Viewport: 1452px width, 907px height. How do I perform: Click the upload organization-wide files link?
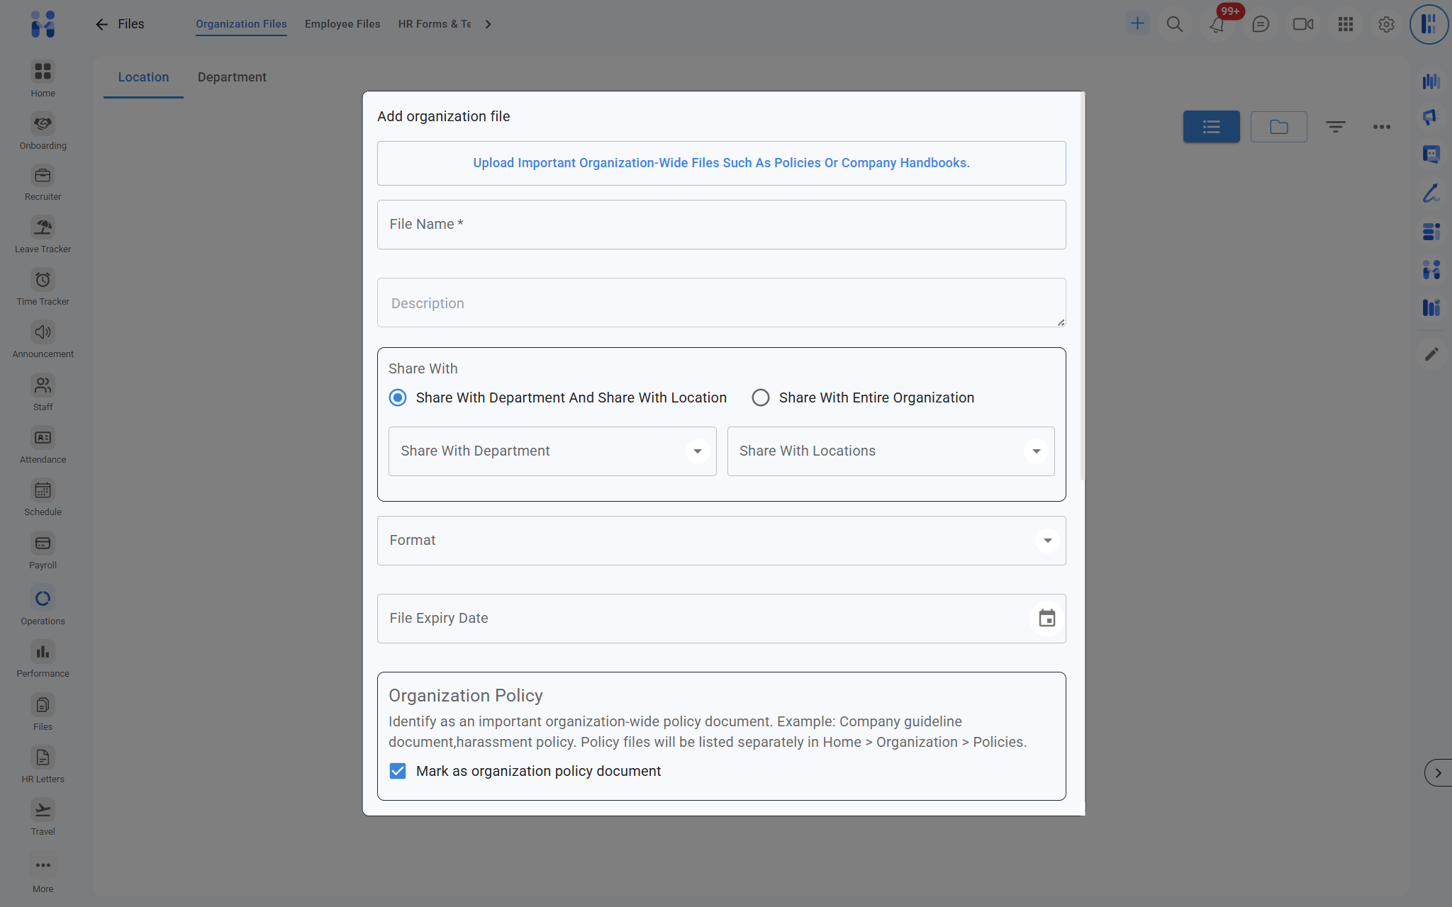[721, 163]
